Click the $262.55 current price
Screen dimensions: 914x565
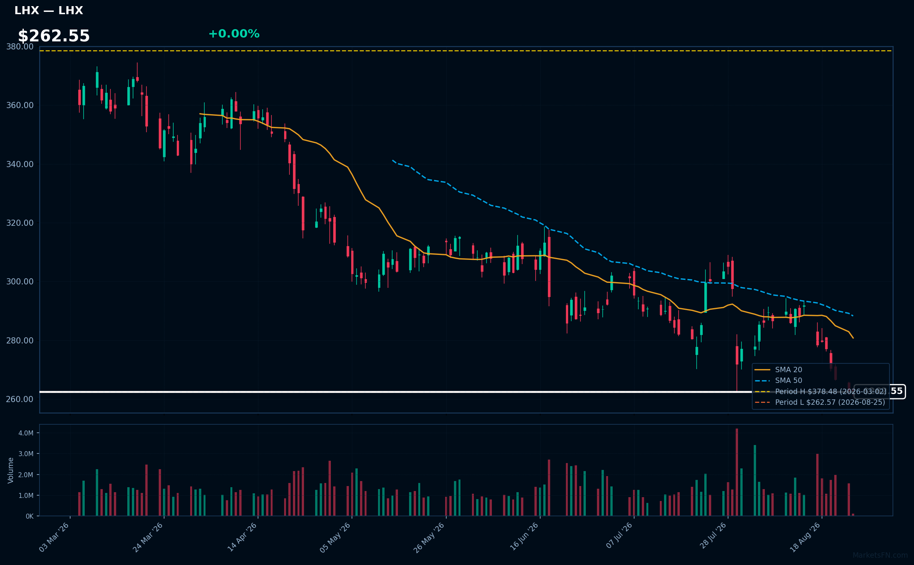[x=54, y=36]
